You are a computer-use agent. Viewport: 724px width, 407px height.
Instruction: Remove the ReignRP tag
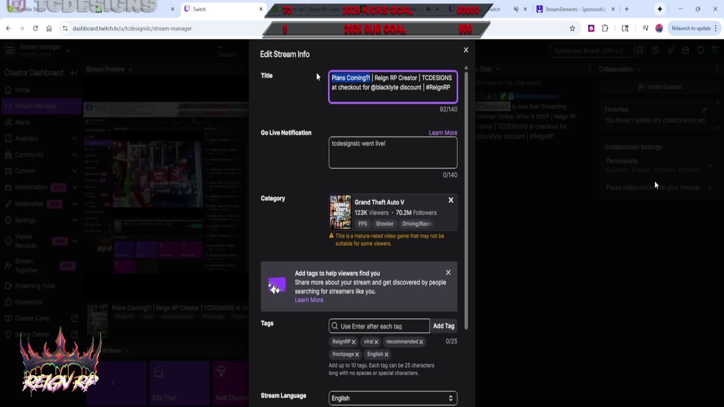(x=354, y=342)
